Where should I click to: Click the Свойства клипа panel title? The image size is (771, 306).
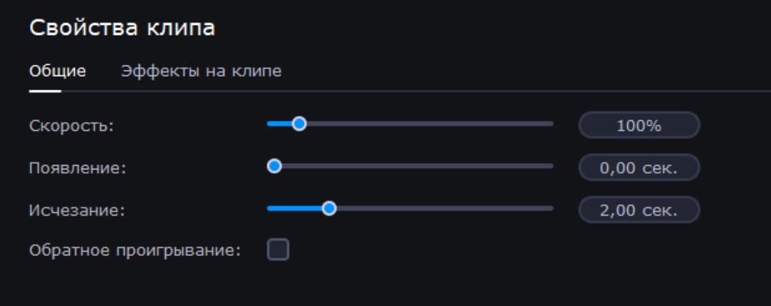point(122,29)
